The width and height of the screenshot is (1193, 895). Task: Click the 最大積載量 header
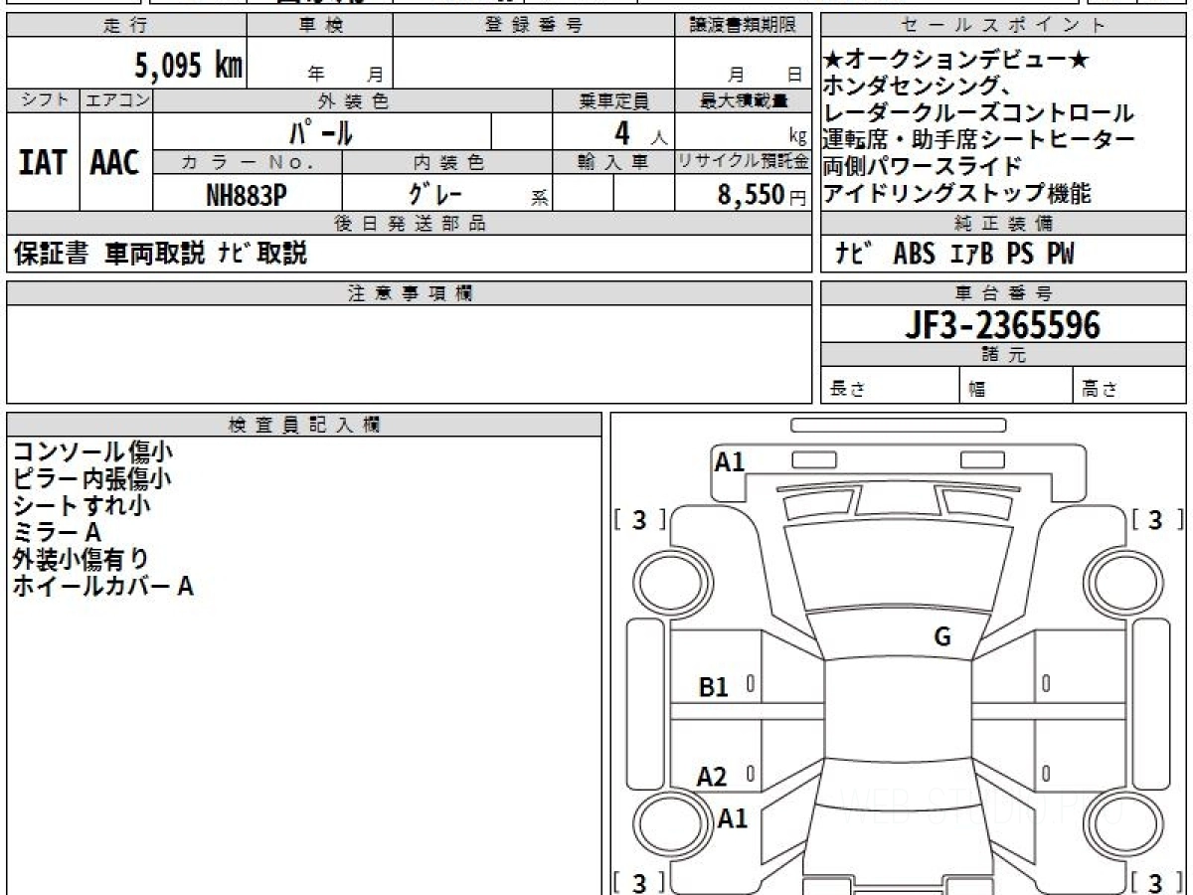point(743,100)
